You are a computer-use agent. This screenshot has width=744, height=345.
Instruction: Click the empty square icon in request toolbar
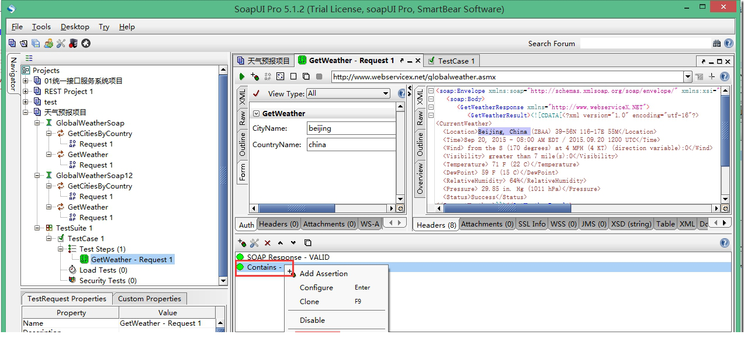293,76
